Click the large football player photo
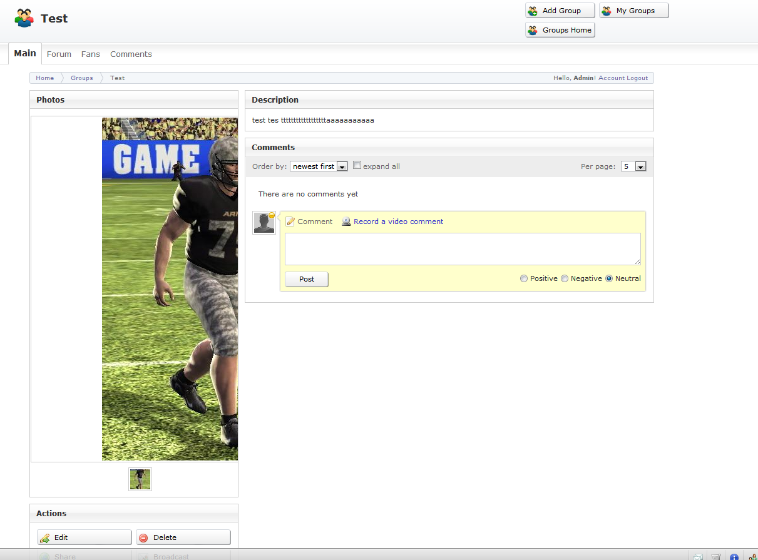Viewport: 758px width, 560px height. pos(170,289)
